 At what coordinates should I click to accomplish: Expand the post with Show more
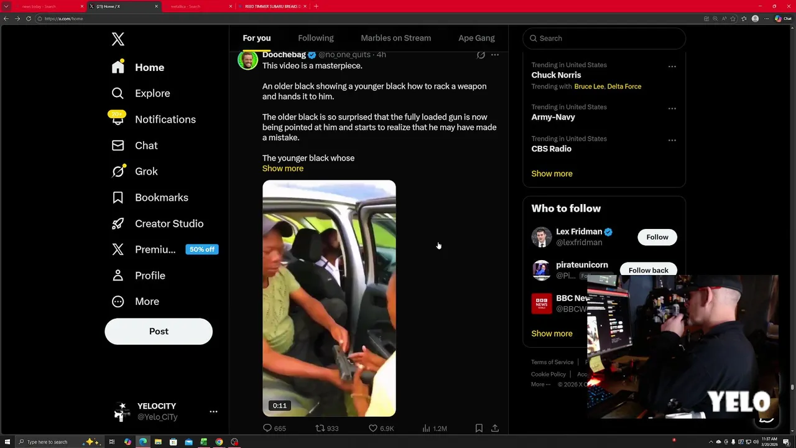point(283,169)
